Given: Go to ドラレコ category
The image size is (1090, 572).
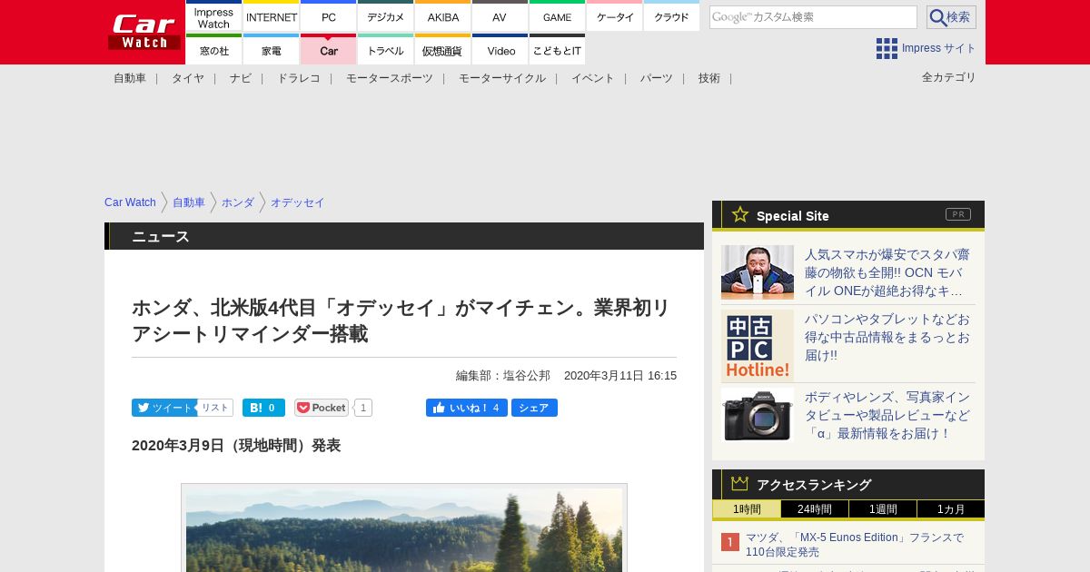Looking at the screenshot, I should pyautogui.click(x=299, y=78).
